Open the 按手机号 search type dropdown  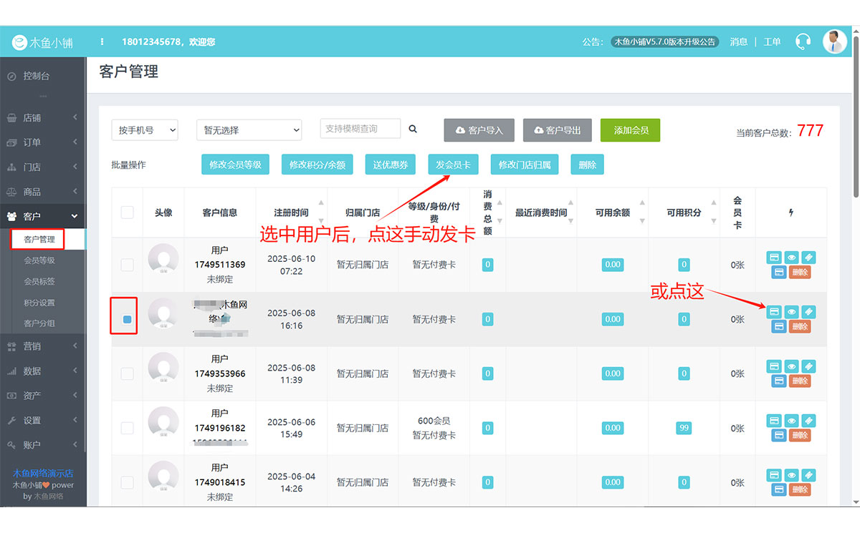tap(145, 130)
